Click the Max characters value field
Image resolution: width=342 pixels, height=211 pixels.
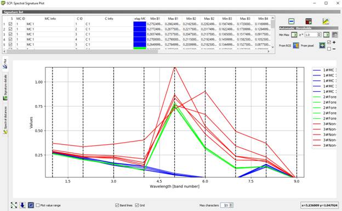[x=225, y=205]
